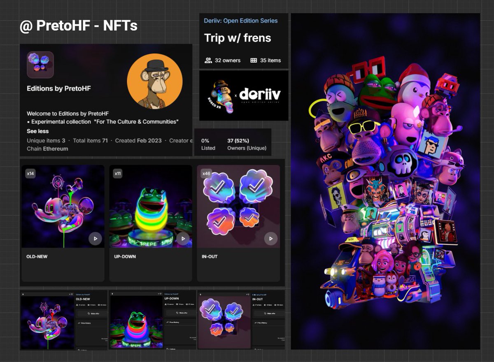Click the '37 (52%) Owners (Unique)' stat

point(247,144)
